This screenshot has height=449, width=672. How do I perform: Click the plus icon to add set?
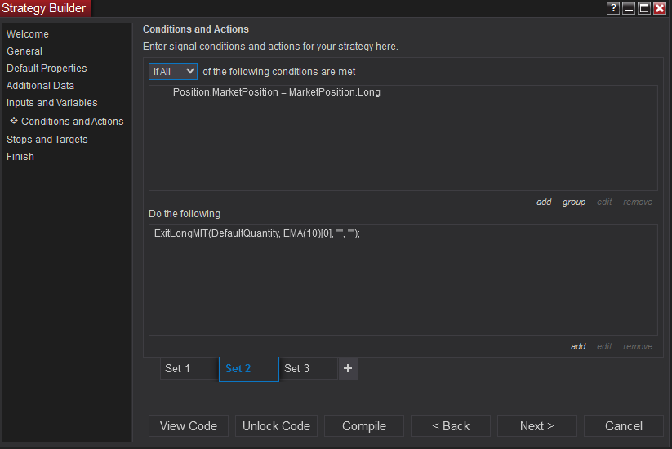point(348,368)
